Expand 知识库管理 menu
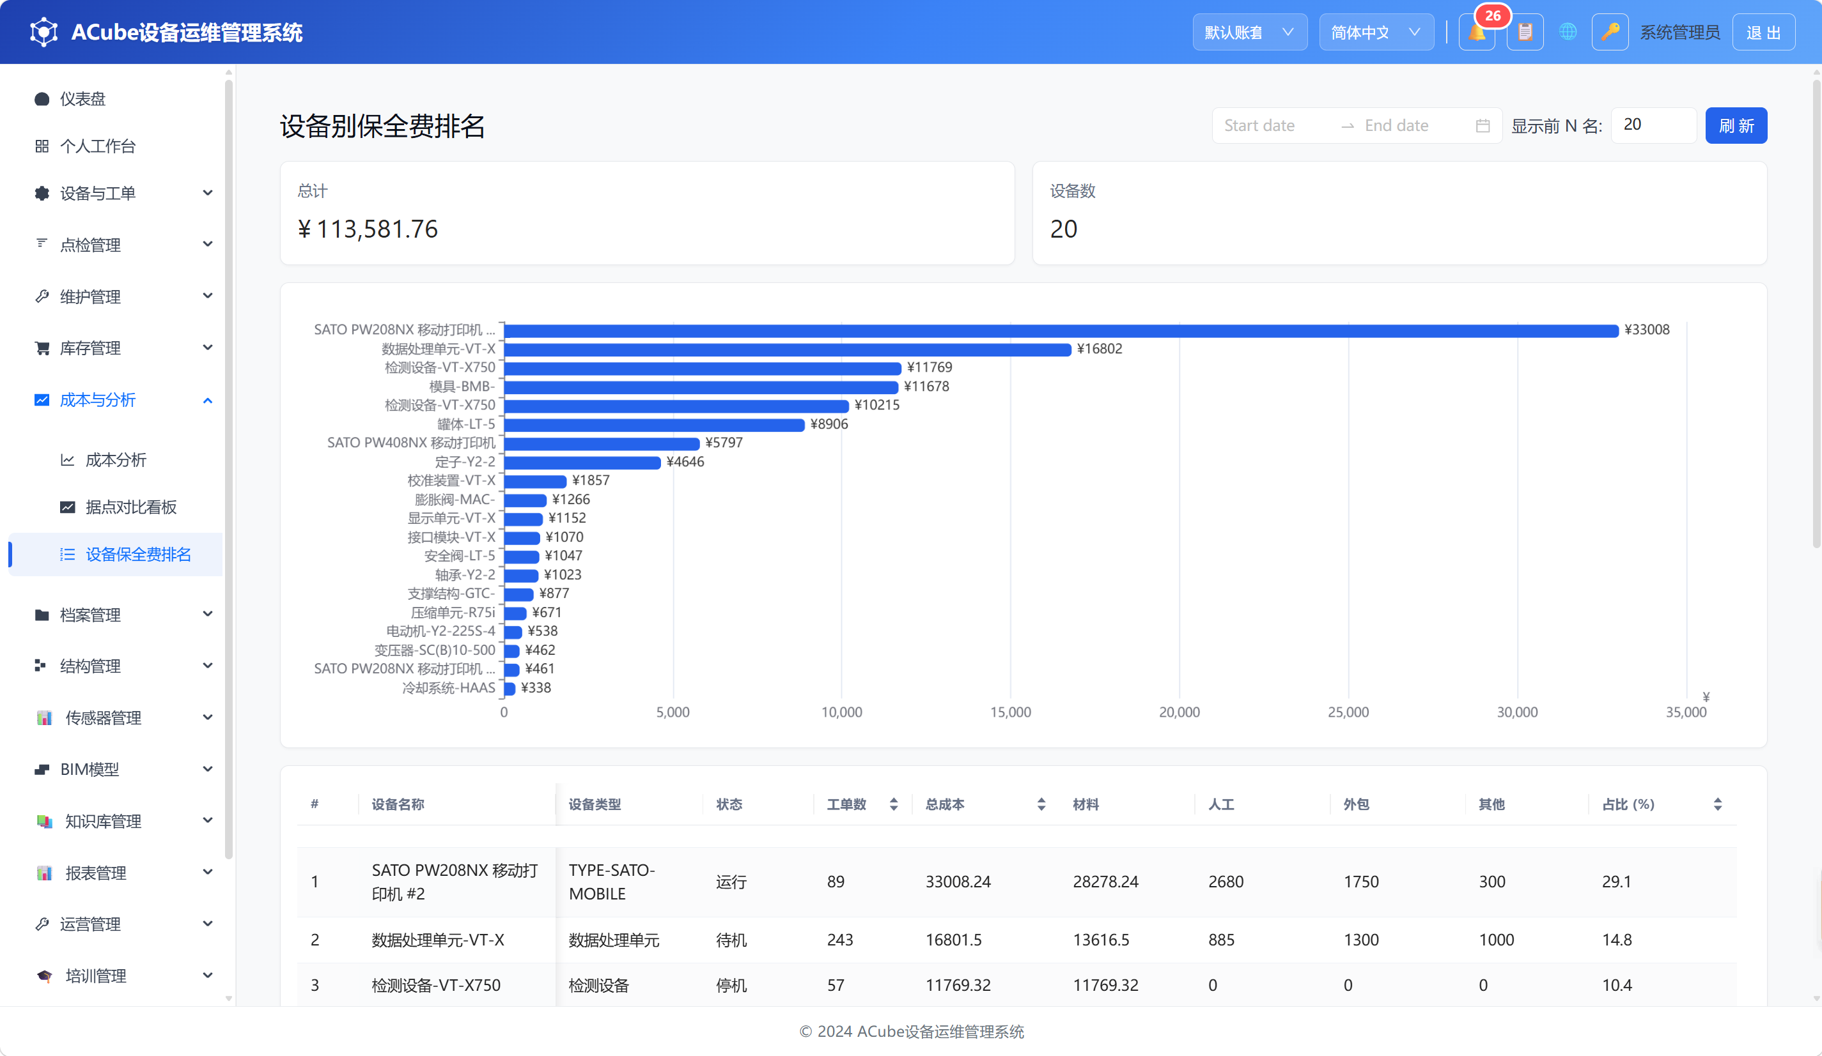Screen dimensions: 1822x1056 116,820
